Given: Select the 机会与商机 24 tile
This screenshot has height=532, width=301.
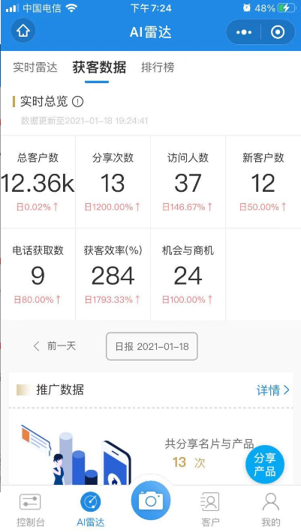Looking at the screenshot, I should point(188,274).
